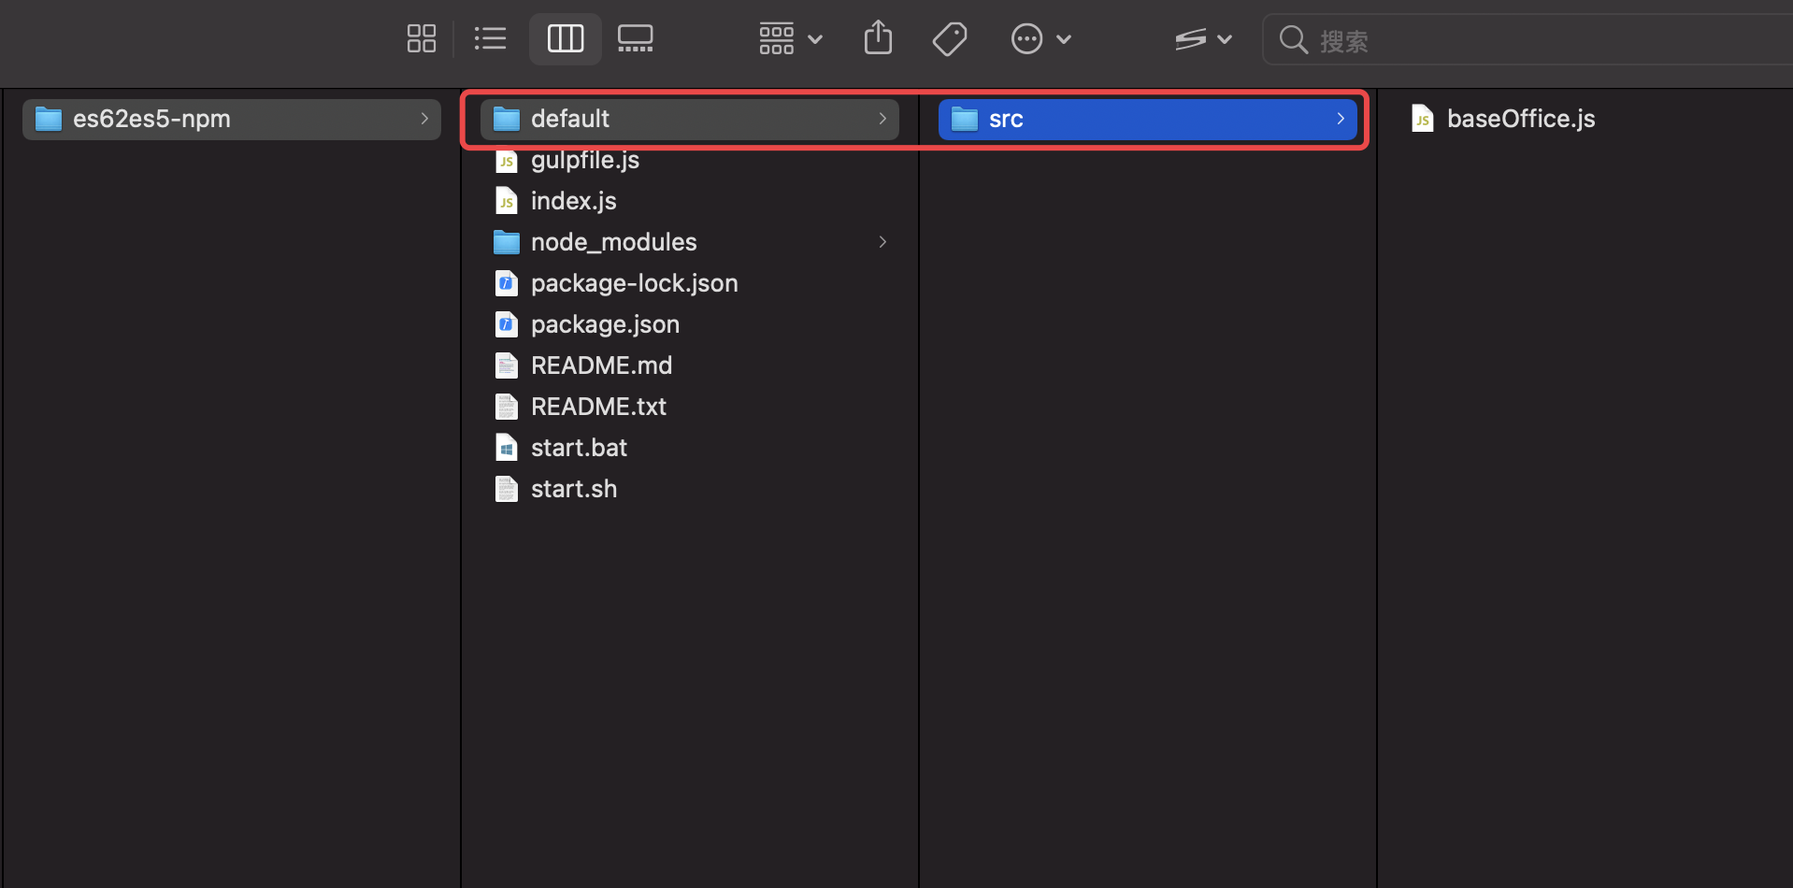Select the gulpfile.js file
The height and width of the screenshot is (888, 1793).
[584, 160]
